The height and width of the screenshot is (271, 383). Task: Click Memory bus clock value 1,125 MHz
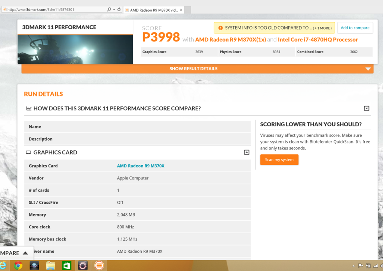(127, 239)
